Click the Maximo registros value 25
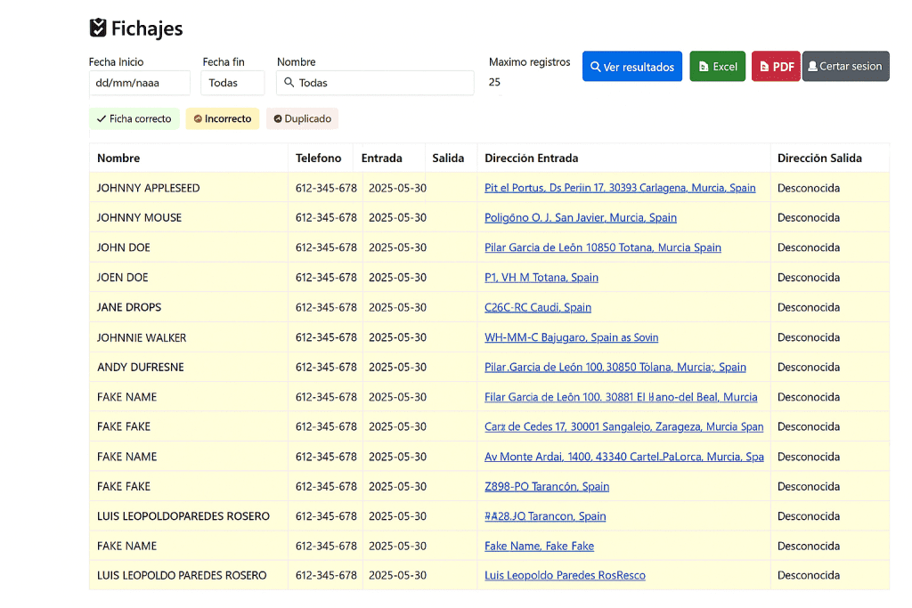Viewport: 912px width, 608px height. (x=494, y=83)
